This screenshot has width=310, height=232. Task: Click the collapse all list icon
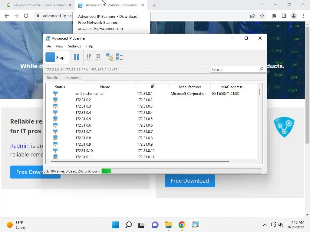119,57
